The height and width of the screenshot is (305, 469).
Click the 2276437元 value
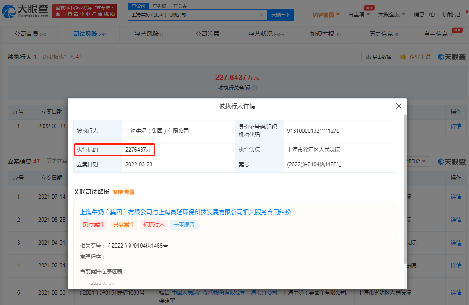[138, 150]
